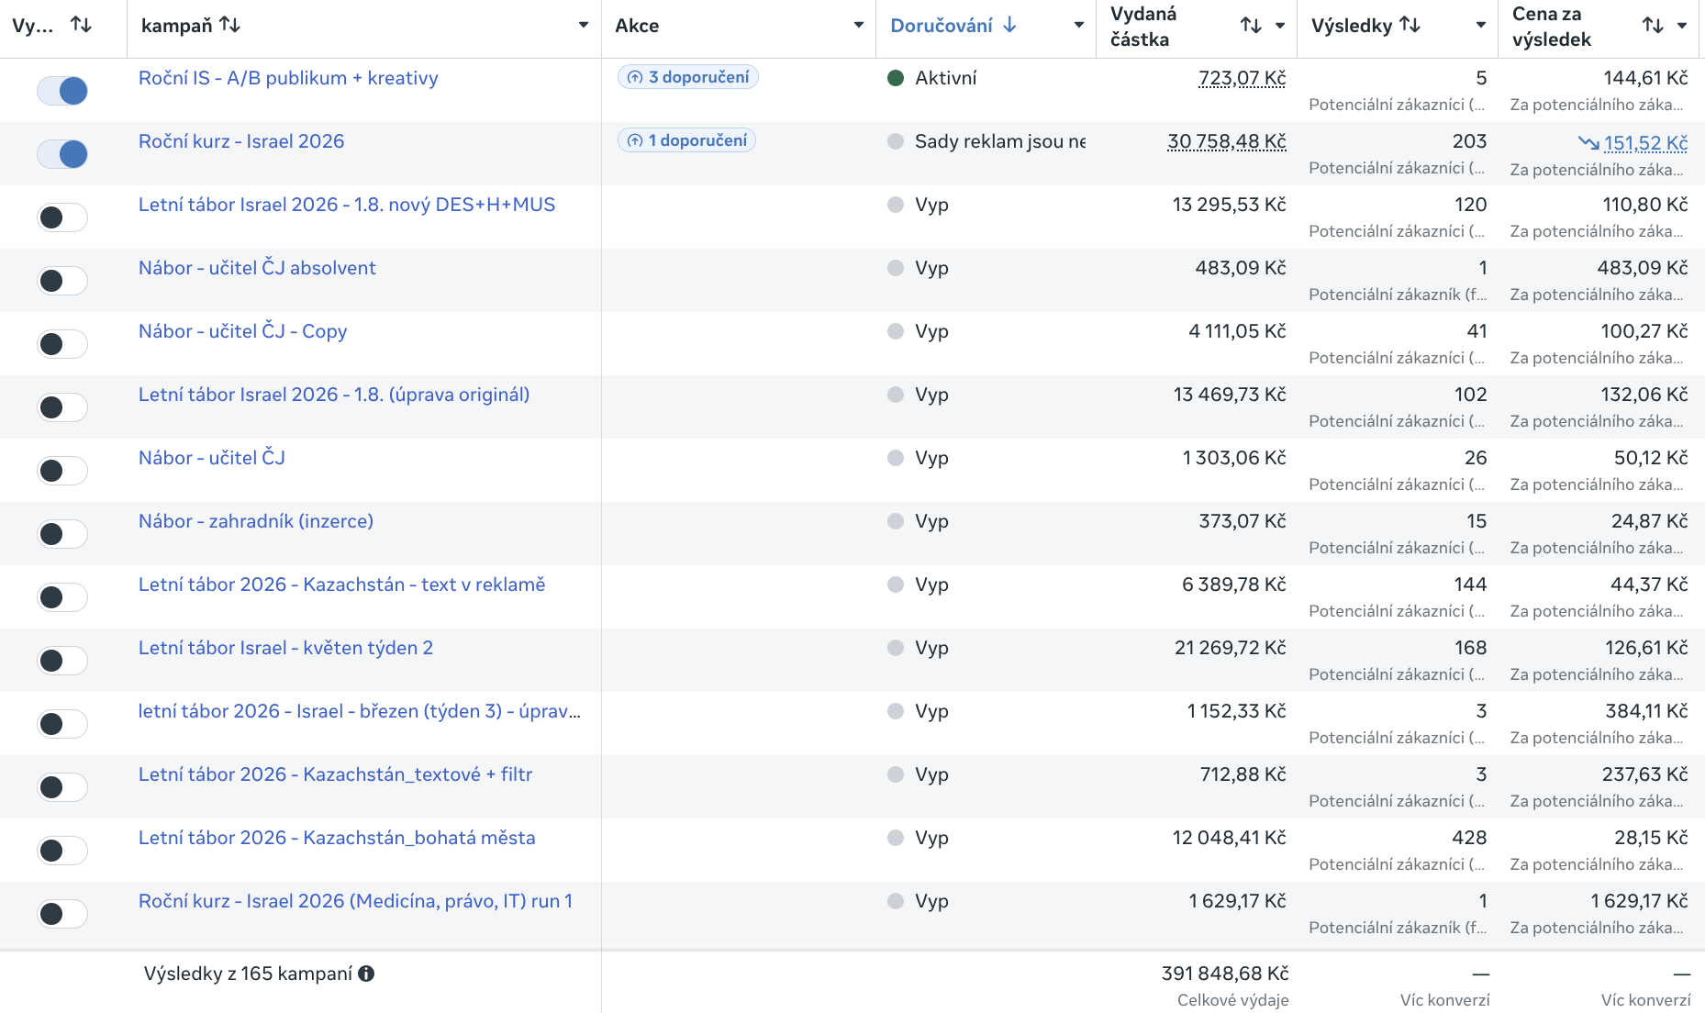Viewport: 1705px width, 1013px height.
Task: Enable letní tábor 2026 - Israel - březen campaign
Action: click(x=62, y=724)
